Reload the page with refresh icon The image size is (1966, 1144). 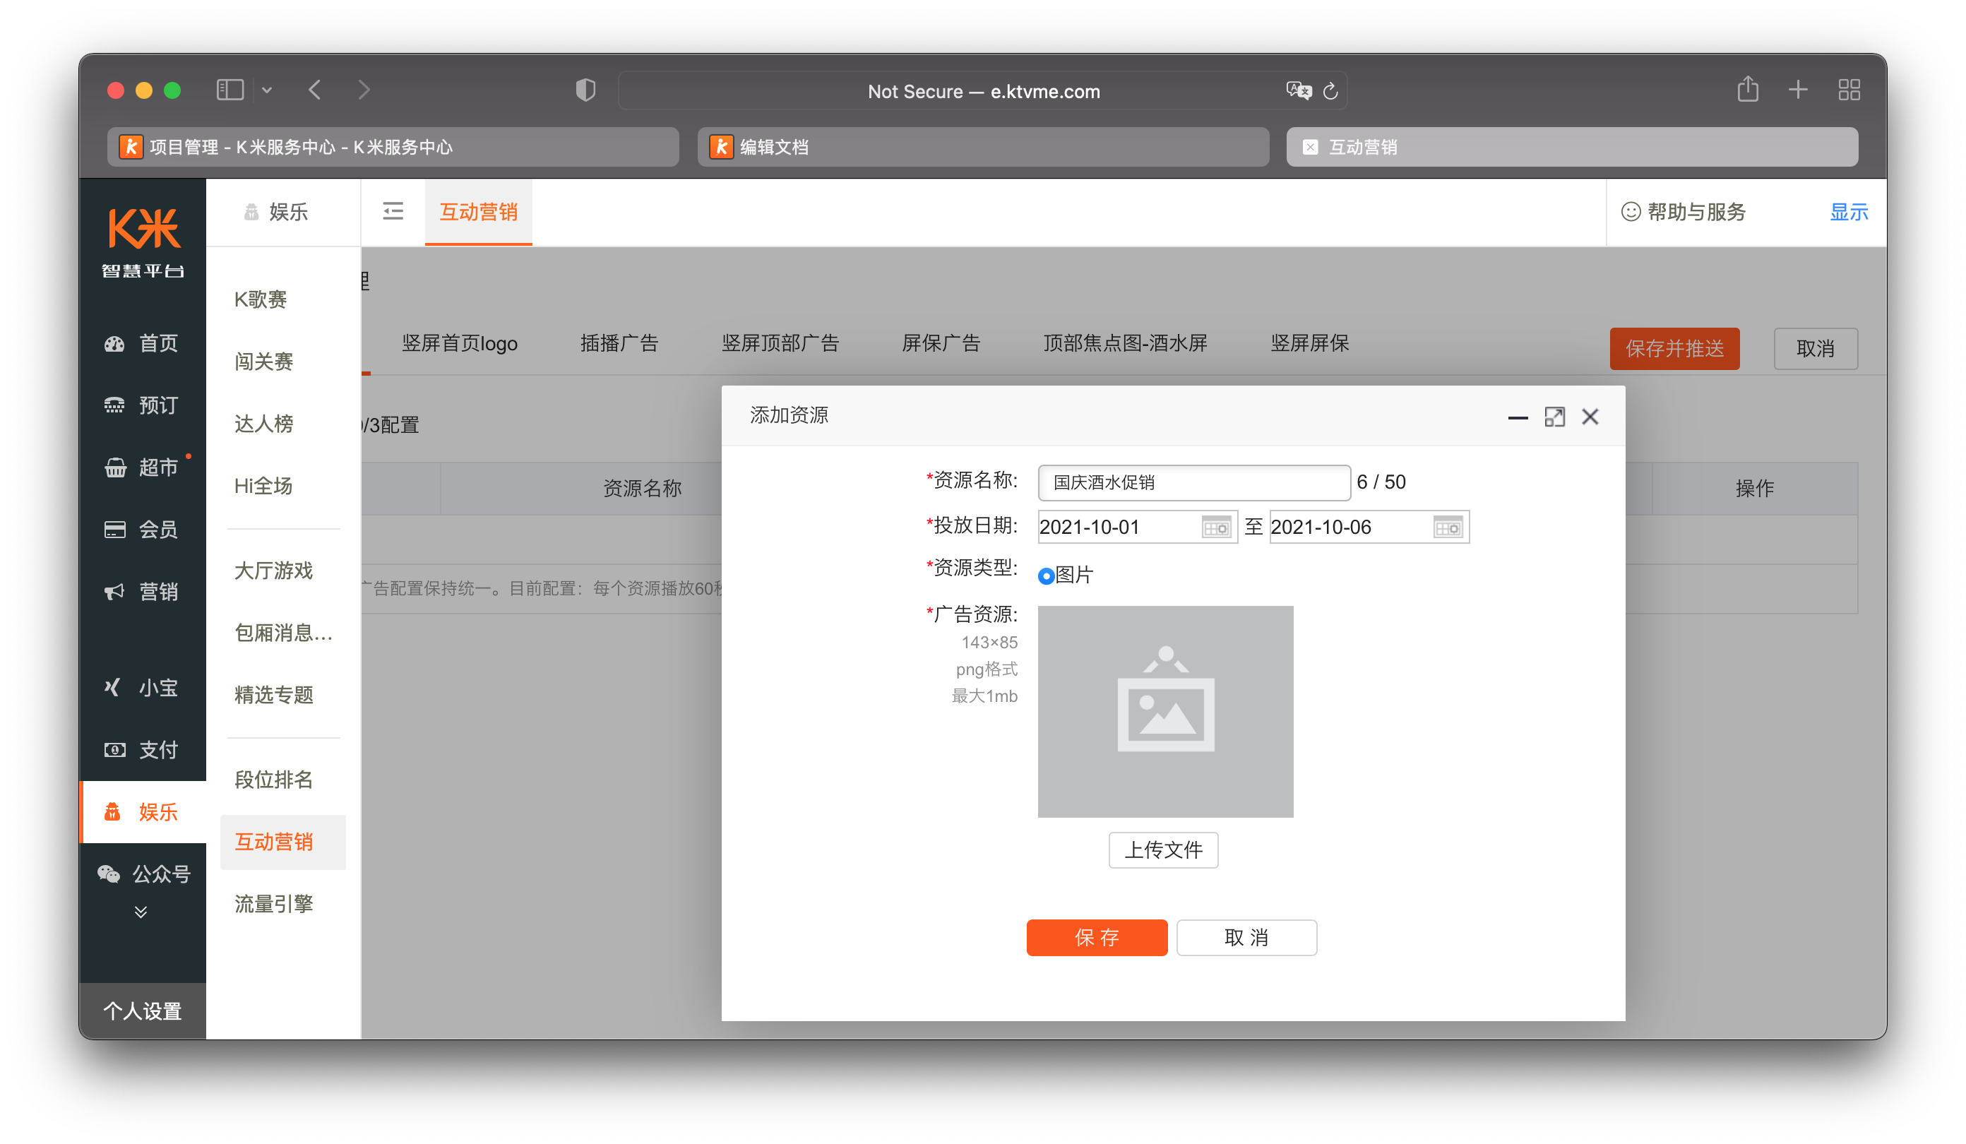1331,91
